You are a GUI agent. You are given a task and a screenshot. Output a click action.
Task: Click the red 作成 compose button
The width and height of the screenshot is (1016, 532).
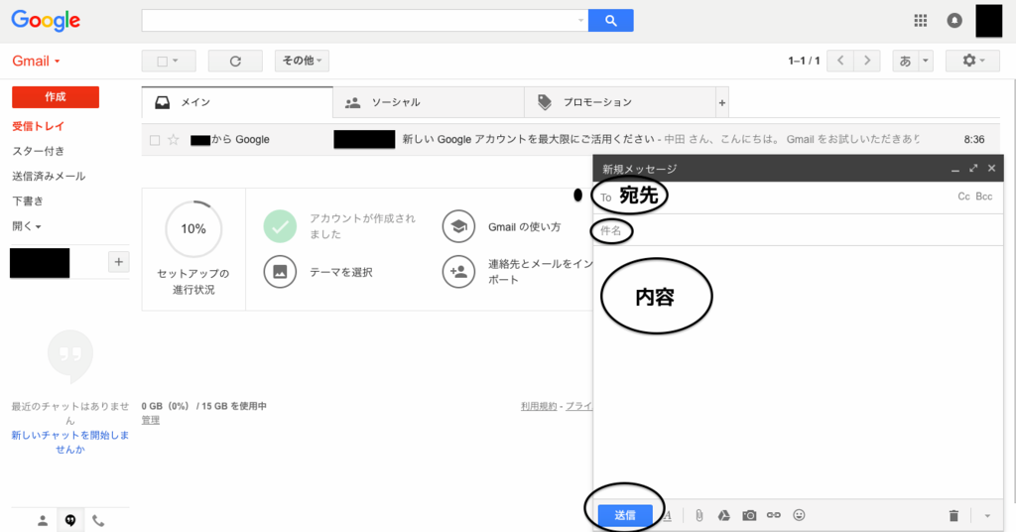pyautogui.click(x=56, y=97)
